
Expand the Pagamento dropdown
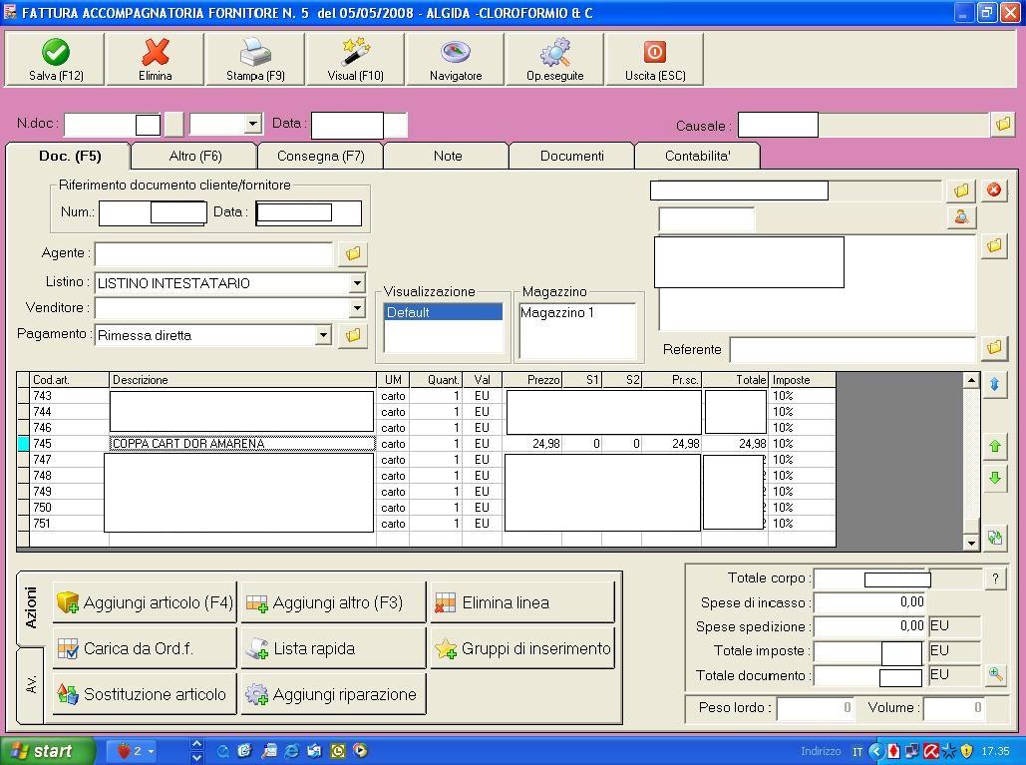coord(323,335)
